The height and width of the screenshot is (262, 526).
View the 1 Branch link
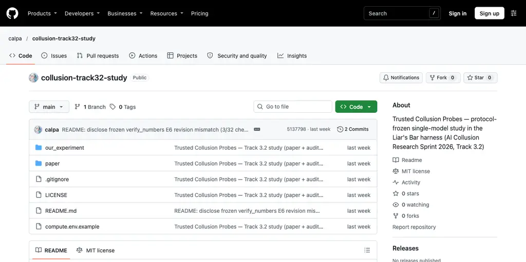click(x=90, y=107)
